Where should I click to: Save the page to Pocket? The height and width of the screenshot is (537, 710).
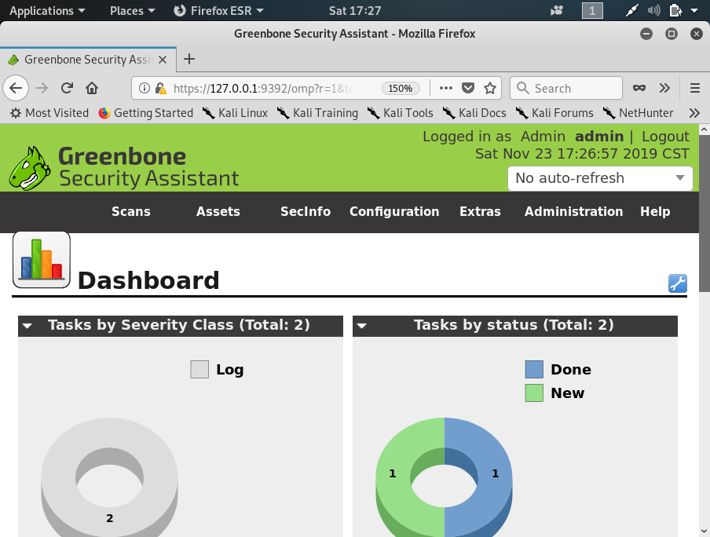click(468, 88)
